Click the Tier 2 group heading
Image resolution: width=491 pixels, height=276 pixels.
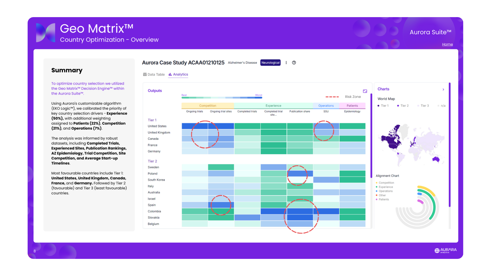pos(152,161)
